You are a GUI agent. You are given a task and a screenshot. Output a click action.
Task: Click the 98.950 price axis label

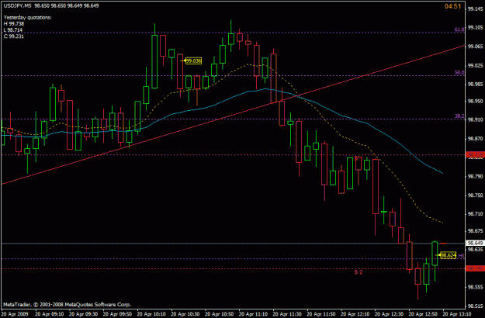coord(476,101)
